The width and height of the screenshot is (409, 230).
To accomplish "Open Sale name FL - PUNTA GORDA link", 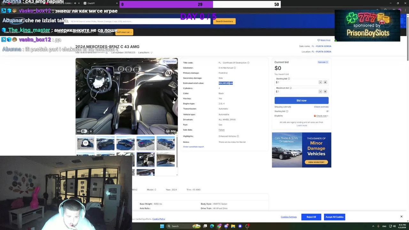I will click(x=321, y=46).
